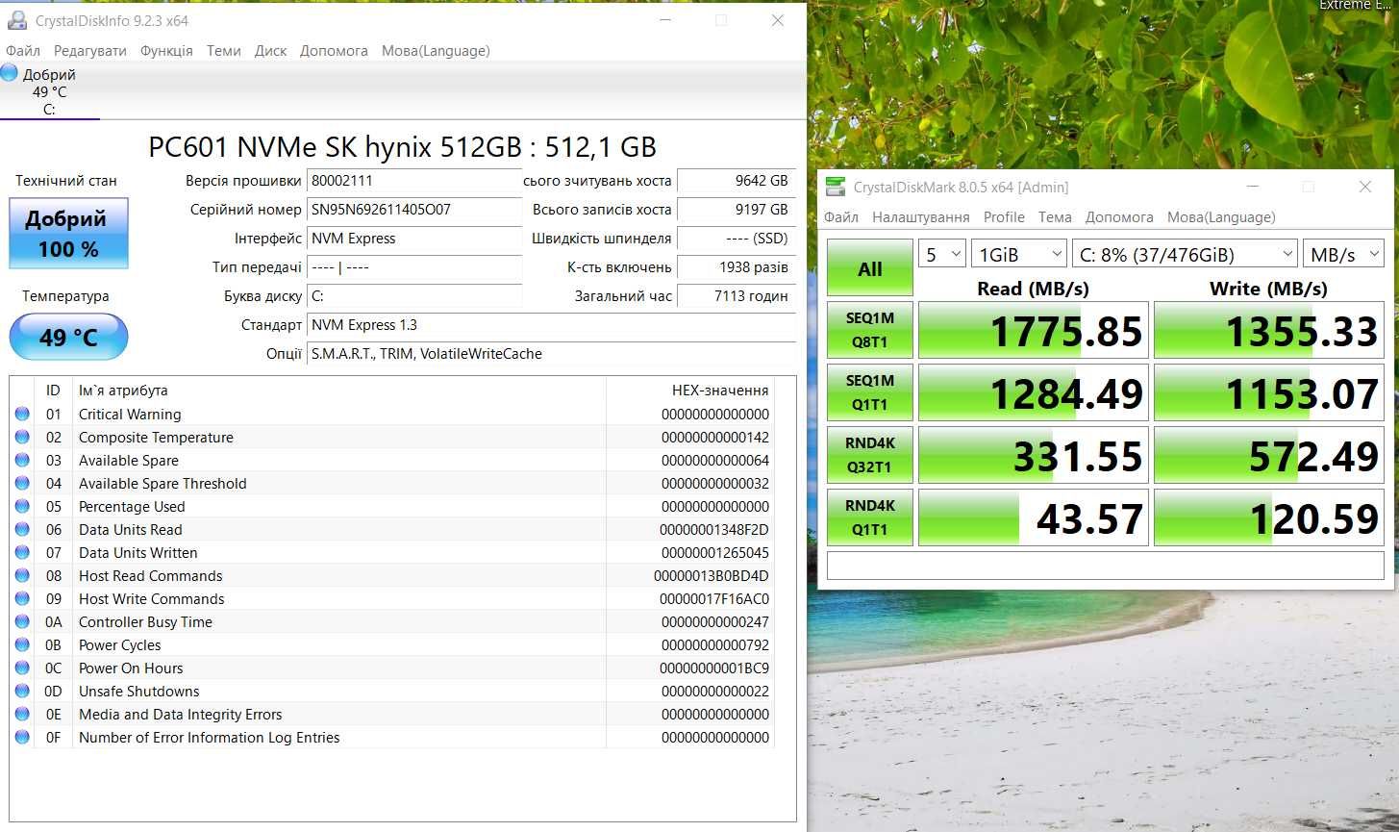Click the serial number field

(414, 210)
